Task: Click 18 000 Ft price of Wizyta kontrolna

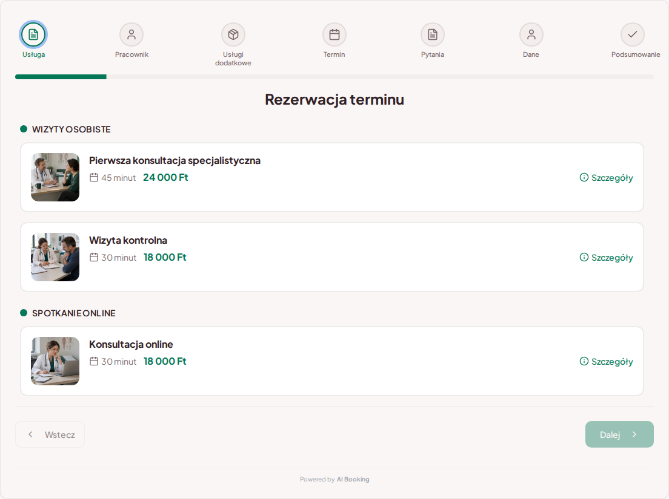Action: (165, 257)
